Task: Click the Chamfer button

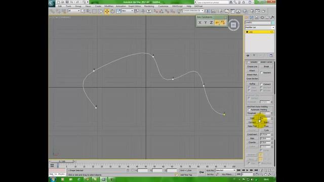Action: click(252, 143)
